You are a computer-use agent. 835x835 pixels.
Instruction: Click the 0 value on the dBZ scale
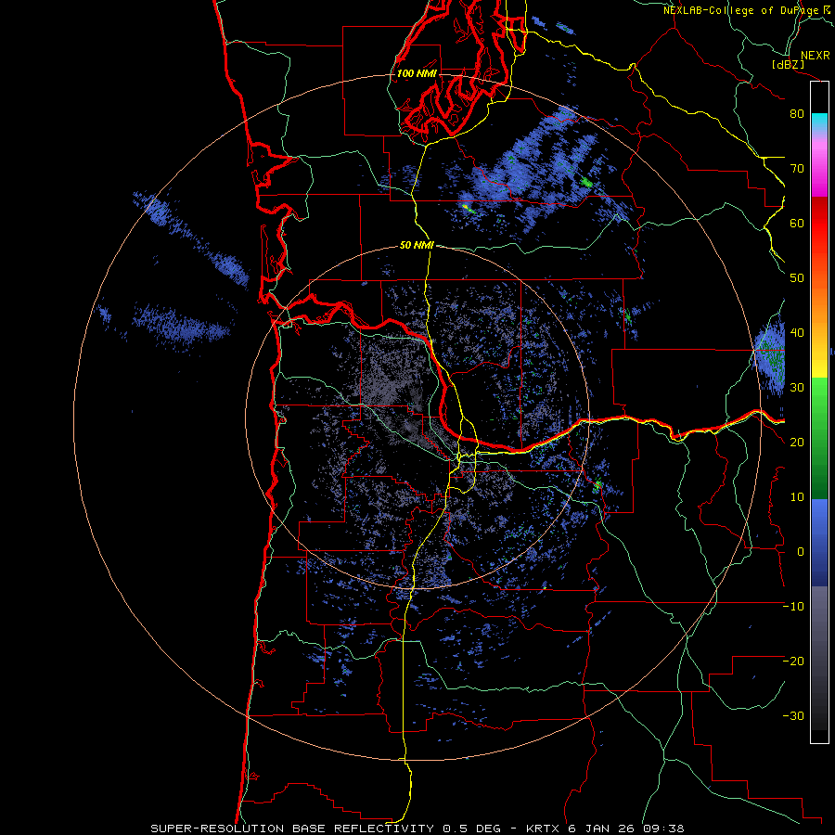click(801, 552)
